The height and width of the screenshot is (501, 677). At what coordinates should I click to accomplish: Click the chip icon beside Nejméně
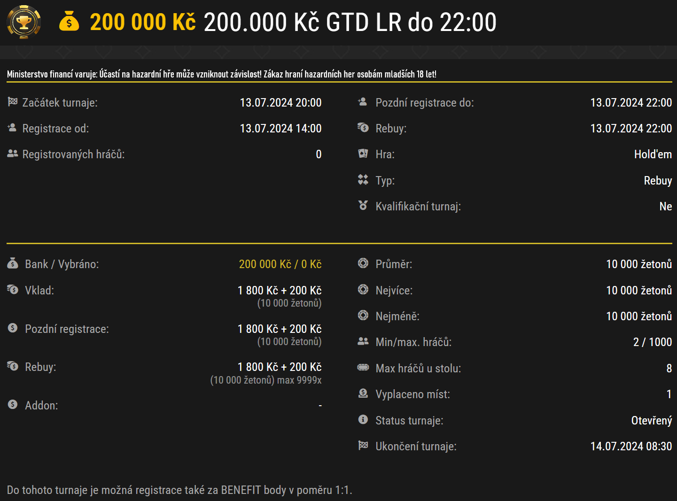tap(363, 315)
